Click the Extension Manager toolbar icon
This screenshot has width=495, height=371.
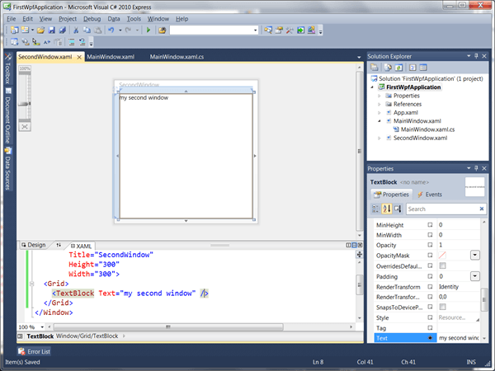311,31
